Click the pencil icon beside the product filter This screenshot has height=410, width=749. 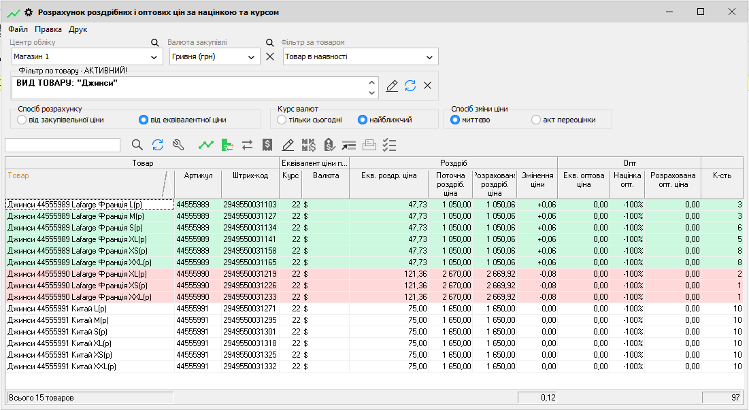coord(392,86)
